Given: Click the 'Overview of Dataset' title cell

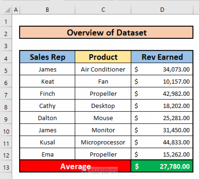Looking at the screenshot, I should tap(106, 32).
